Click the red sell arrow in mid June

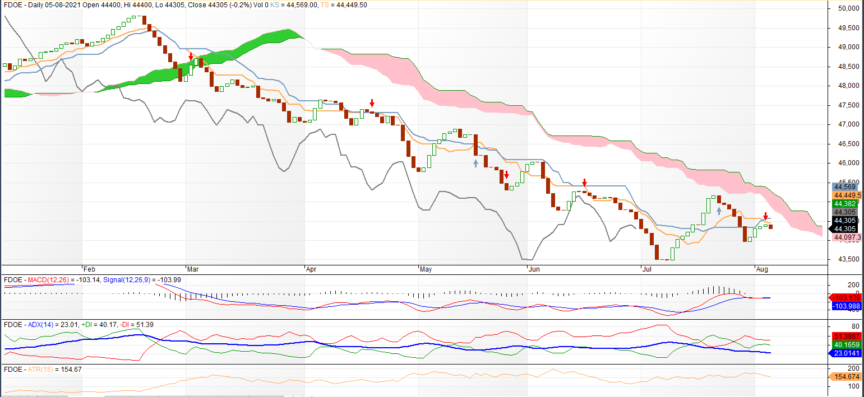(x=585, y=183)
